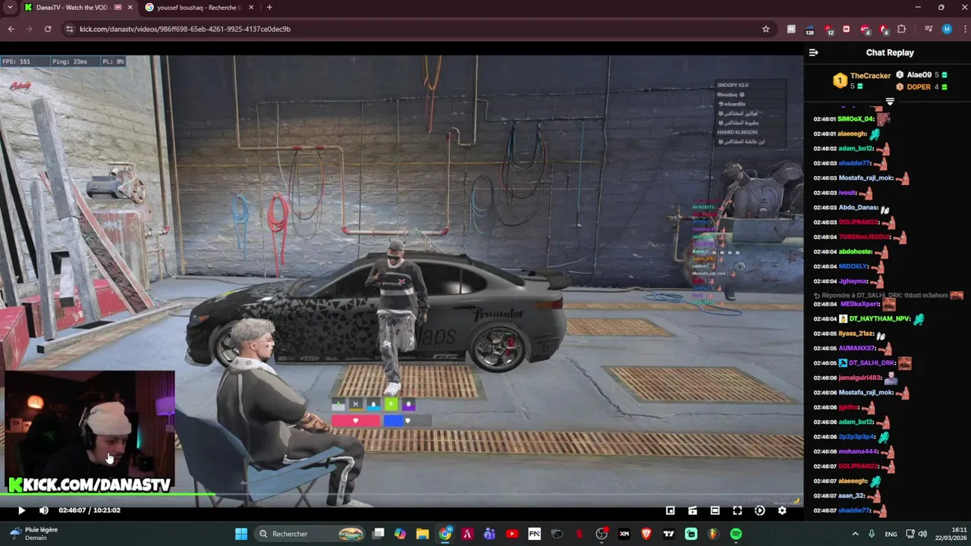The height and width of the screenshot is (546, 971).
Task: Bookmark this page with star icon
Action: pyautogui.click(x=766, y=29)
